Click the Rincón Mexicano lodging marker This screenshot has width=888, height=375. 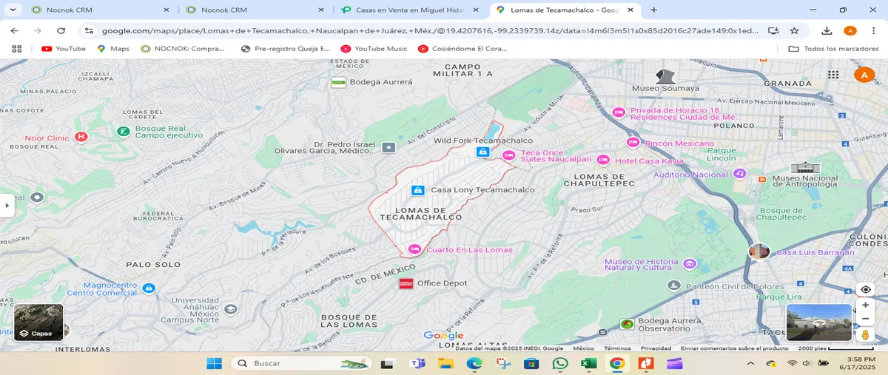[x=632, y=142]
